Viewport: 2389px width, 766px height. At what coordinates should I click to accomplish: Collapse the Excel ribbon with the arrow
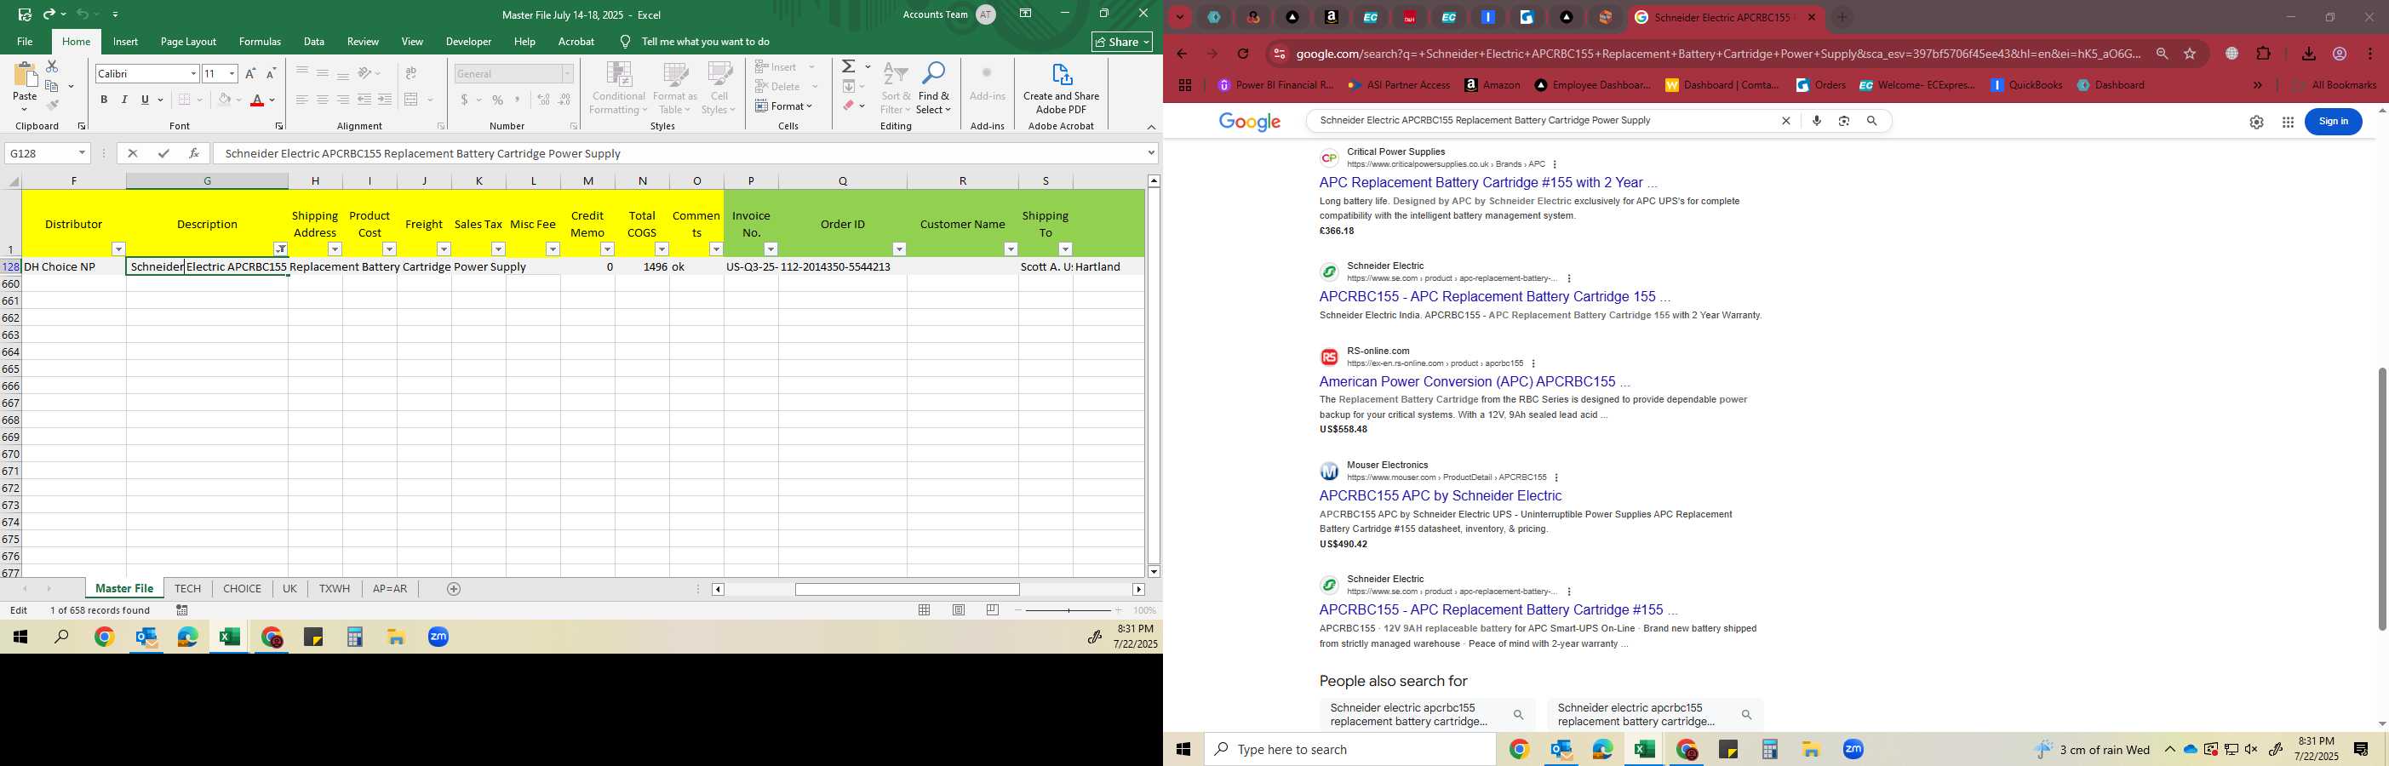(x=1151, y=127)
